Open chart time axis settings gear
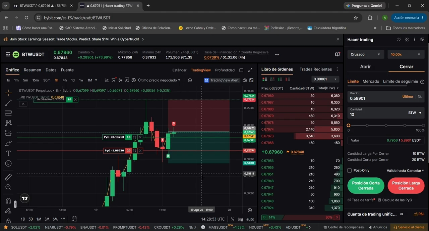429x231 pixels. click(x=250, y=210)
